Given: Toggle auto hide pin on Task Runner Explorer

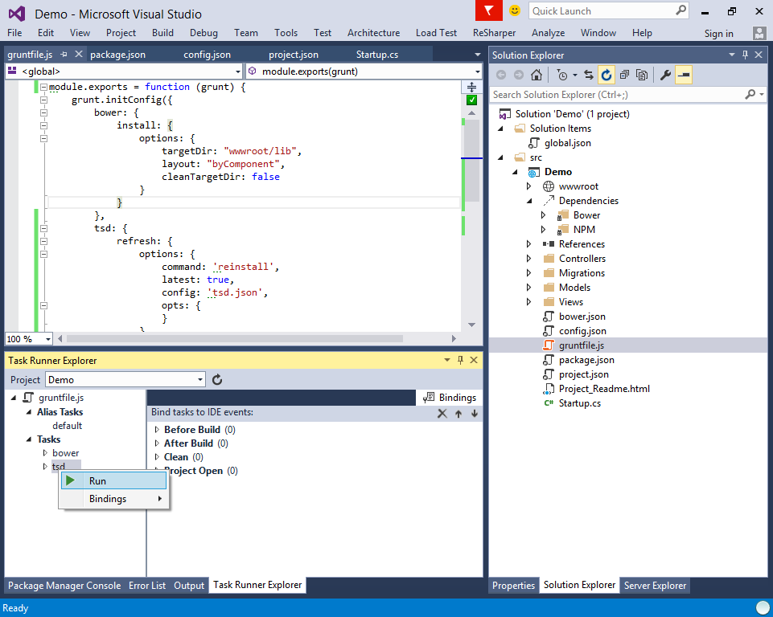Looking at the screenshot, I should pos(460,360).
